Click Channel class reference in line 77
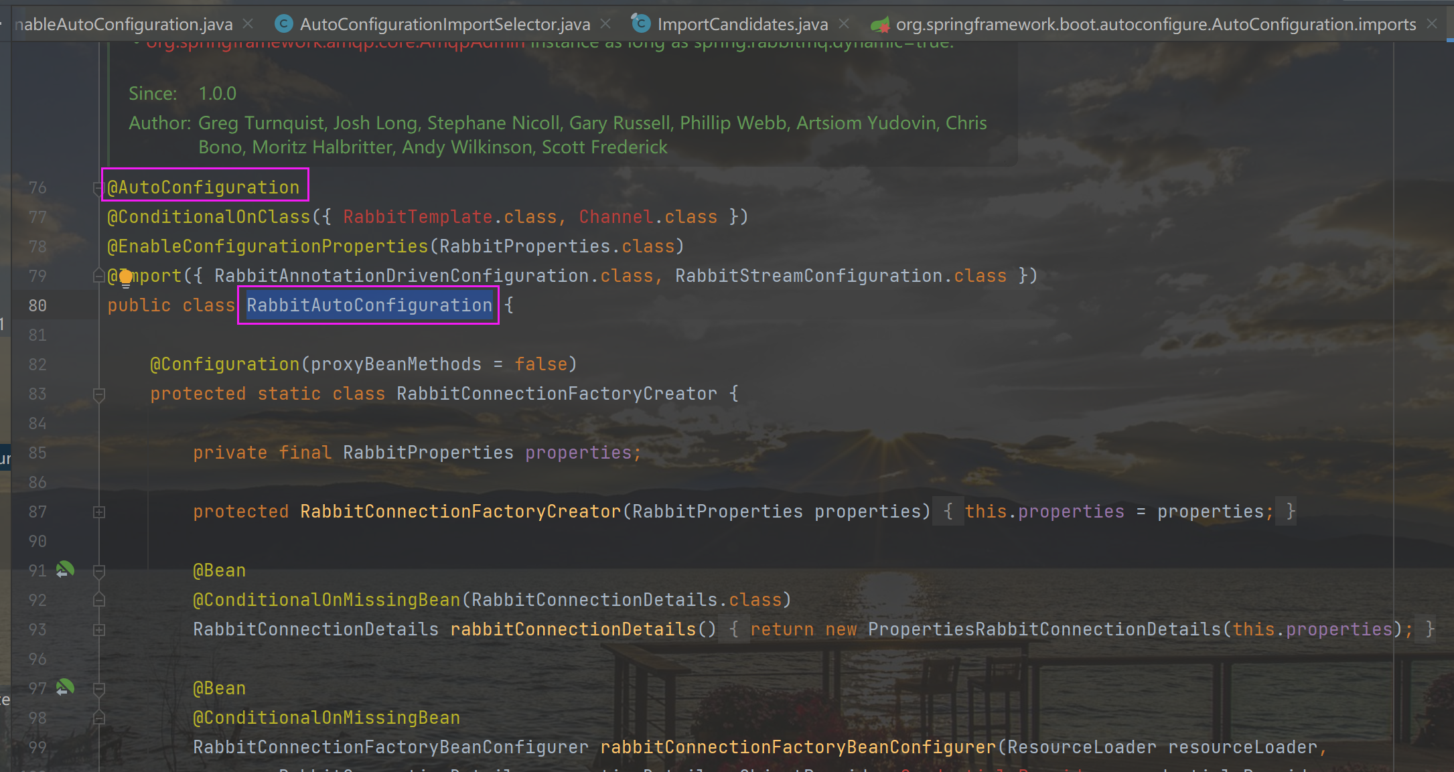Viewport: 1454px width, 772px height. [616, 217]
